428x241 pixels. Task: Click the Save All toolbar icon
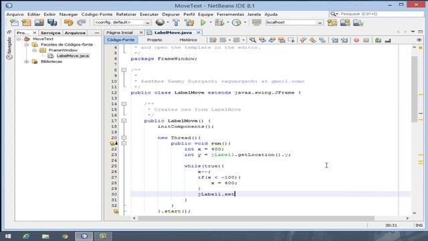(x=52, y=22)
